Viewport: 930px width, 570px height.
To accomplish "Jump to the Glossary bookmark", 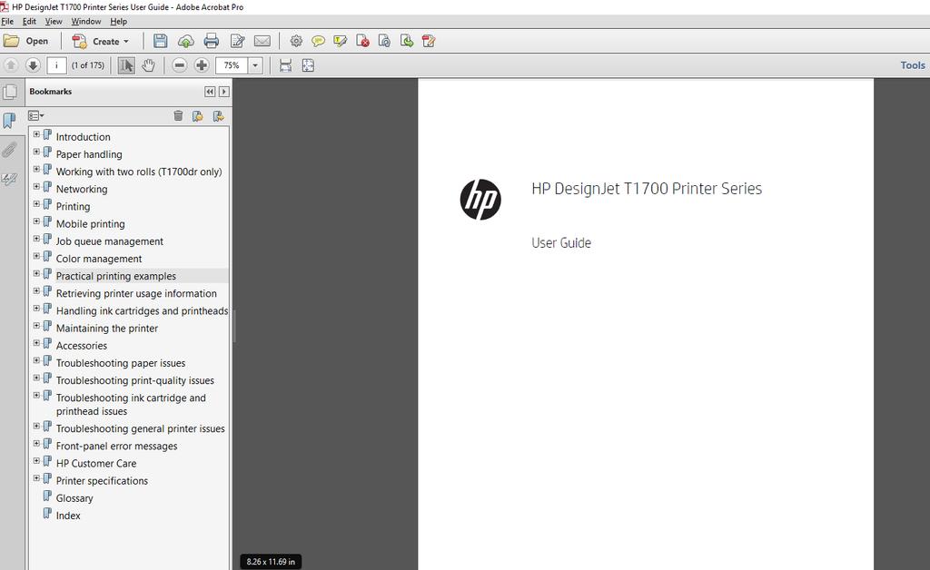I will [74, 498].
